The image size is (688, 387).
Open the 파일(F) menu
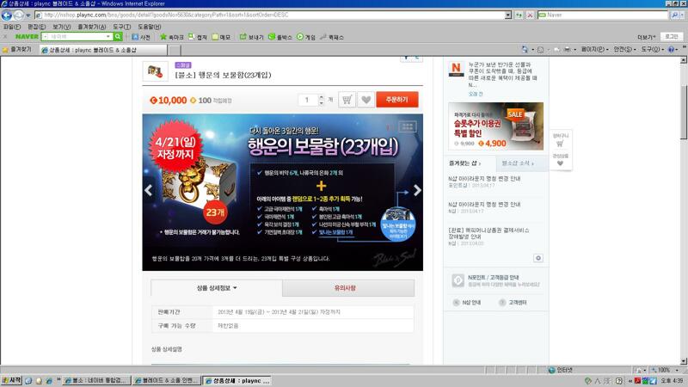12,27
